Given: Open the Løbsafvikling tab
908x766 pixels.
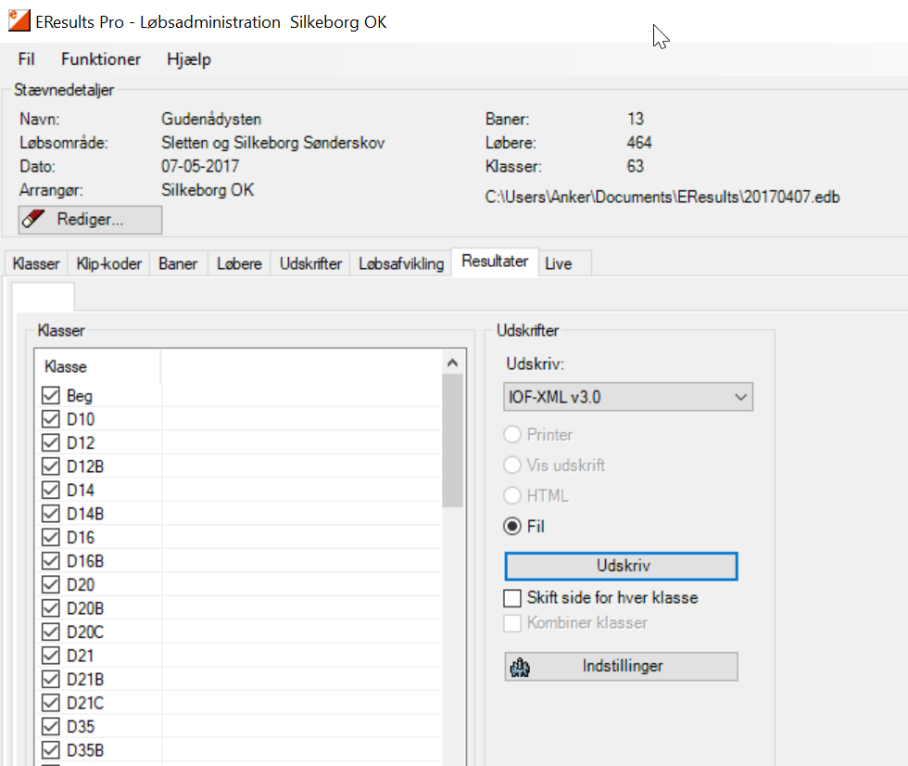Looking at the screenshot, I should [401, 264].
